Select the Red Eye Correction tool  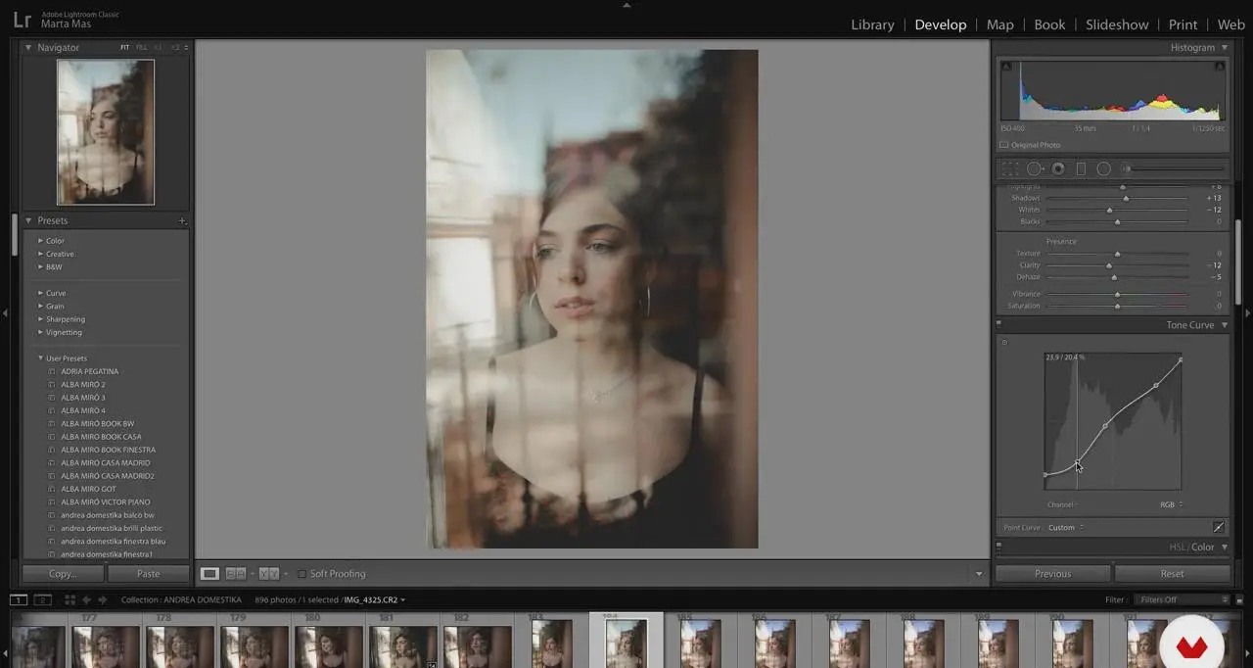(1058, 168)
